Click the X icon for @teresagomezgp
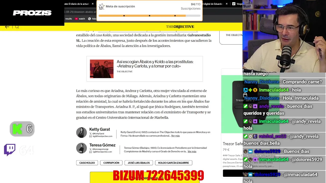The height and width of the screenshot is (183, 326). point(90,149)
